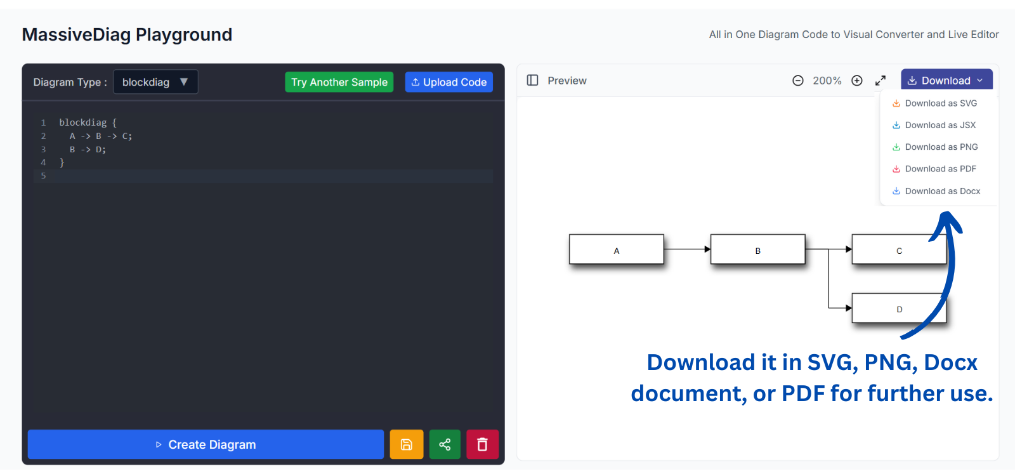Choose Download as Docx

936,191
